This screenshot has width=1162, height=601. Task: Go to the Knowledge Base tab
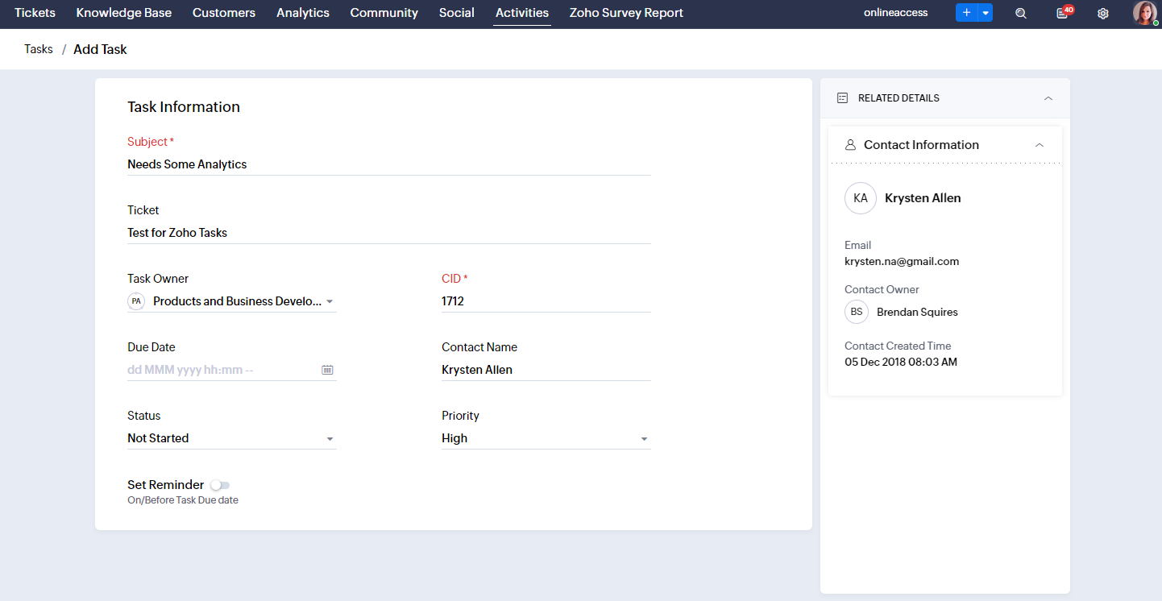coord(123,13)
